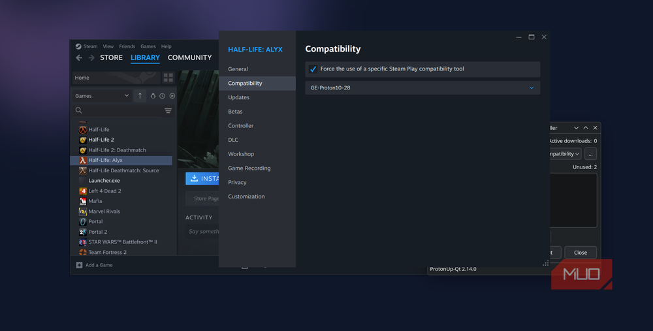The height and width of the screenshot is (331, 653).
Task: Expand the Games category dropdown
Action: pyautogui.click(x=102, y=96)
